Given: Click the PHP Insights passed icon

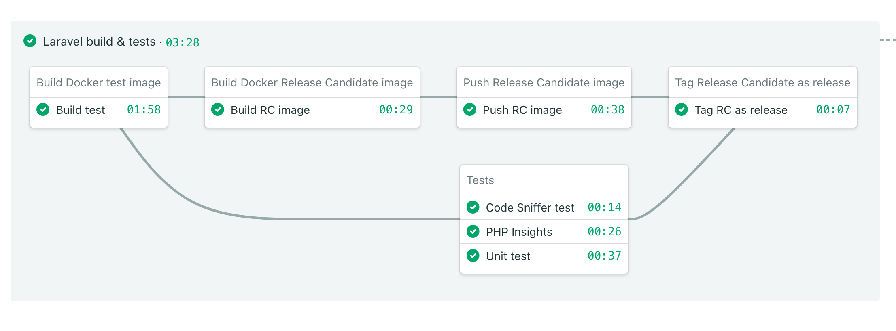Looking at the screenshot, I should pyautogui.click(x=473, y=232).
